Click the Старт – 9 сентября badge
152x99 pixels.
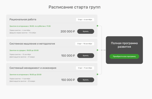(85, 68)
